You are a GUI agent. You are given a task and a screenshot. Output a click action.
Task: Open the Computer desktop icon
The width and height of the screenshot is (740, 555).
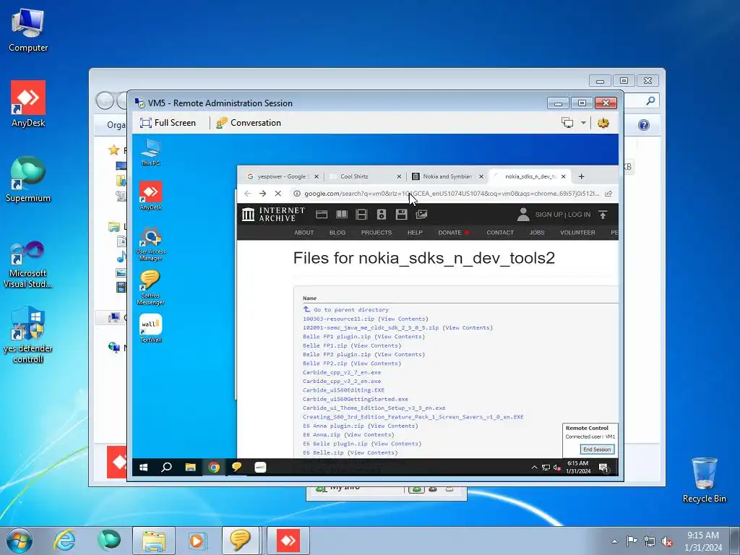click(28, 30)
